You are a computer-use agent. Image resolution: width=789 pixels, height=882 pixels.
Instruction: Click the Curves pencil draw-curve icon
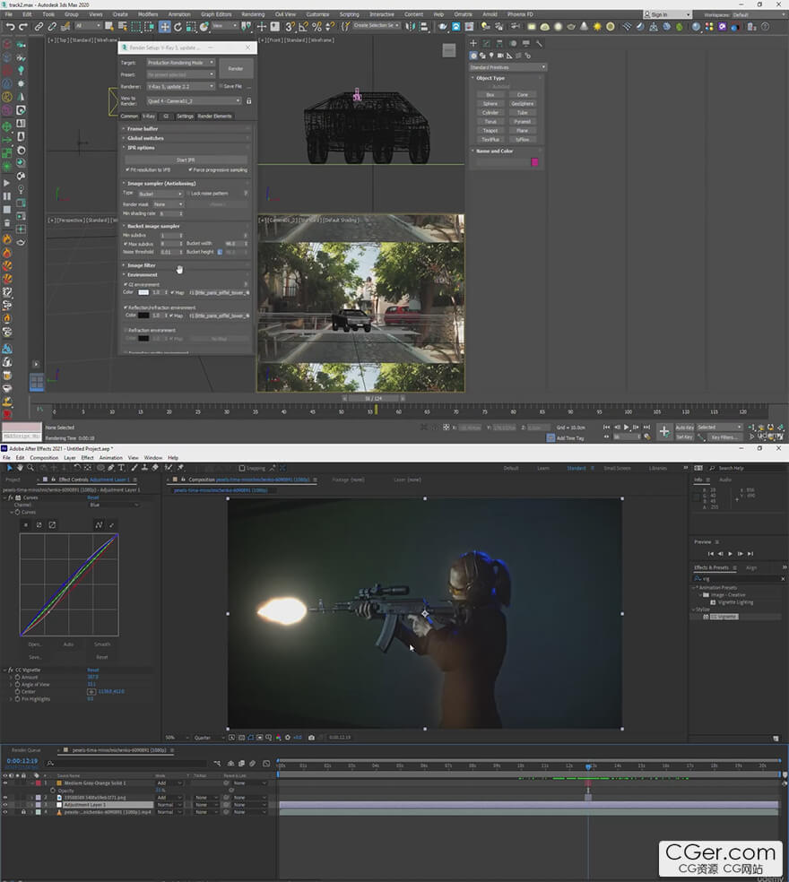click(111, 525)
